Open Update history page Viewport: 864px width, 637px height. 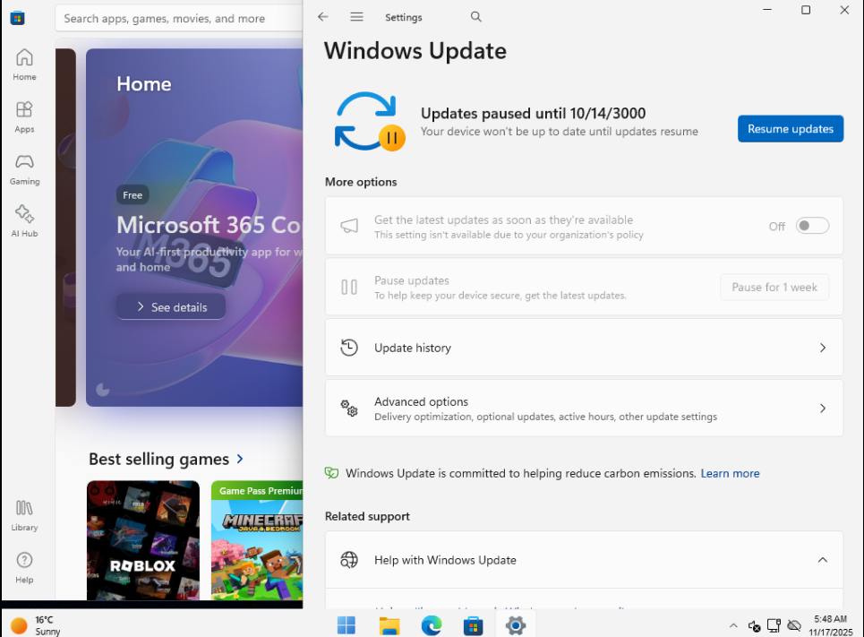pyautogui.click(x=584, y=348)
